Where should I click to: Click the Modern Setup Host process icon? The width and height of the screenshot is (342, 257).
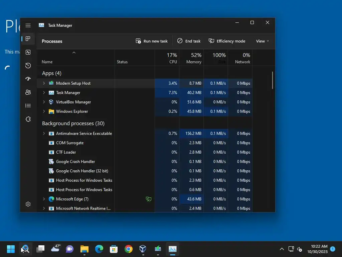[x=51, y=83]
